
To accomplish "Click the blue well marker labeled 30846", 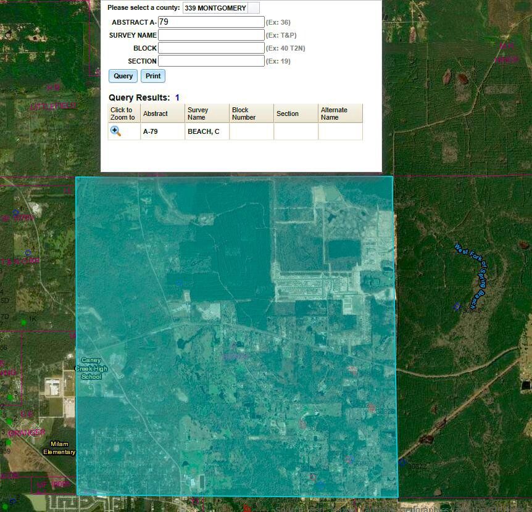I will pos(457,306).
